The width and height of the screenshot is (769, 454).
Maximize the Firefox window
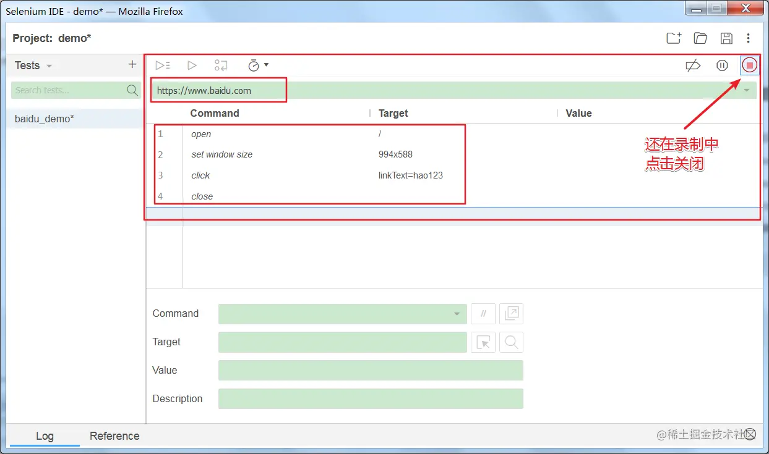click(x=716, y=9)
